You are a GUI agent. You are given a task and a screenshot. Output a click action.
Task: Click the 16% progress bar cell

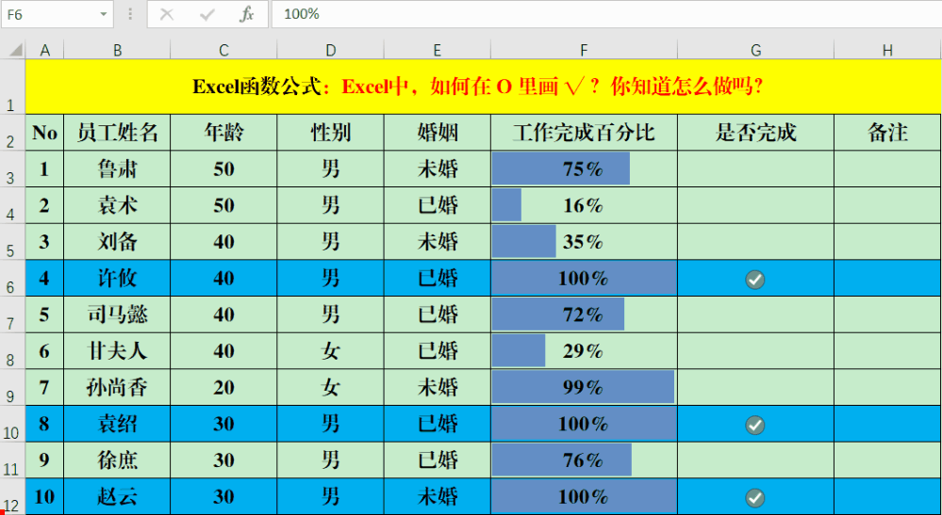584,205
